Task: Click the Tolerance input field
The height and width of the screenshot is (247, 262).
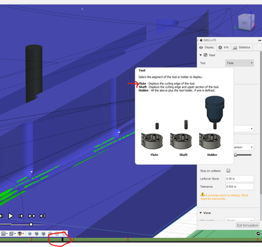Action: coord(240,187)
